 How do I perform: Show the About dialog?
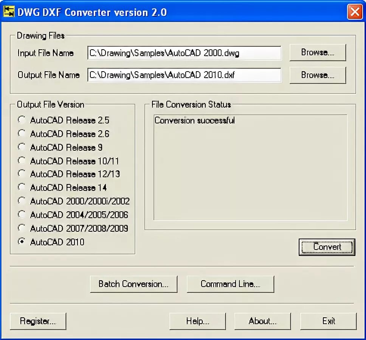(x=263, y=321)
